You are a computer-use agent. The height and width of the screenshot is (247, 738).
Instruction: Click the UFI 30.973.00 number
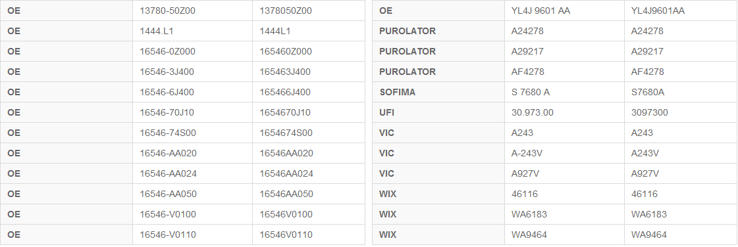point(533,112)
